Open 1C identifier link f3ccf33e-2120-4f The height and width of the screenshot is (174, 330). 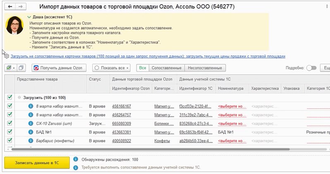pos(195,106)
